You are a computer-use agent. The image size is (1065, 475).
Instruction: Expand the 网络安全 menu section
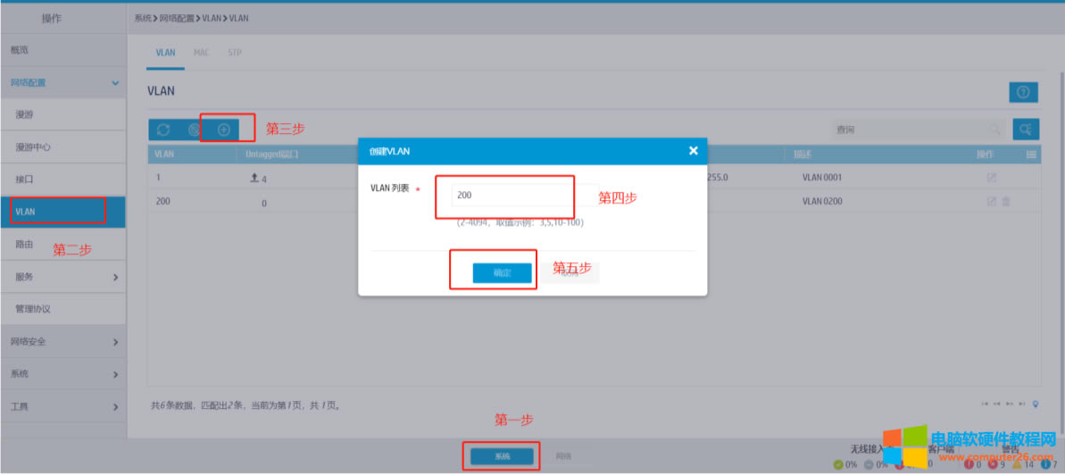[115, 342]
